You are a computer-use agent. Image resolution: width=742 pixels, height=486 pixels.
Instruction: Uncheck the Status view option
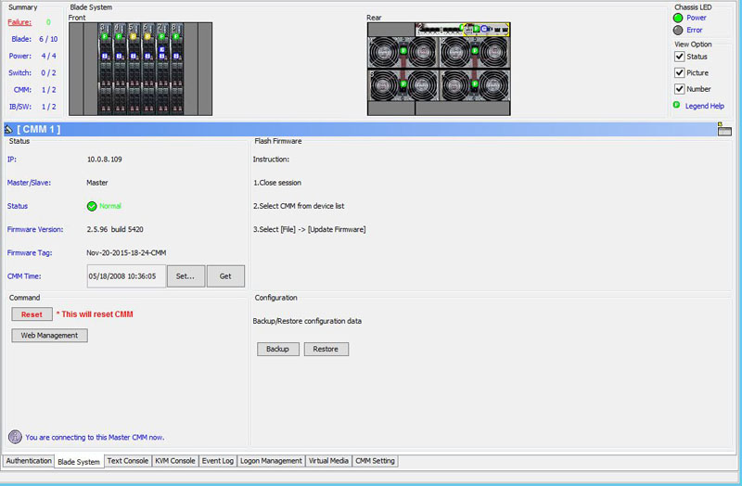click(679, 57)
